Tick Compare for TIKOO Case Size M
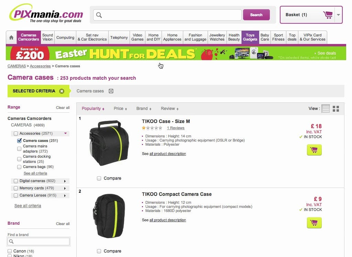The width and height of the screenshot is (352, 257). [99, 178]
